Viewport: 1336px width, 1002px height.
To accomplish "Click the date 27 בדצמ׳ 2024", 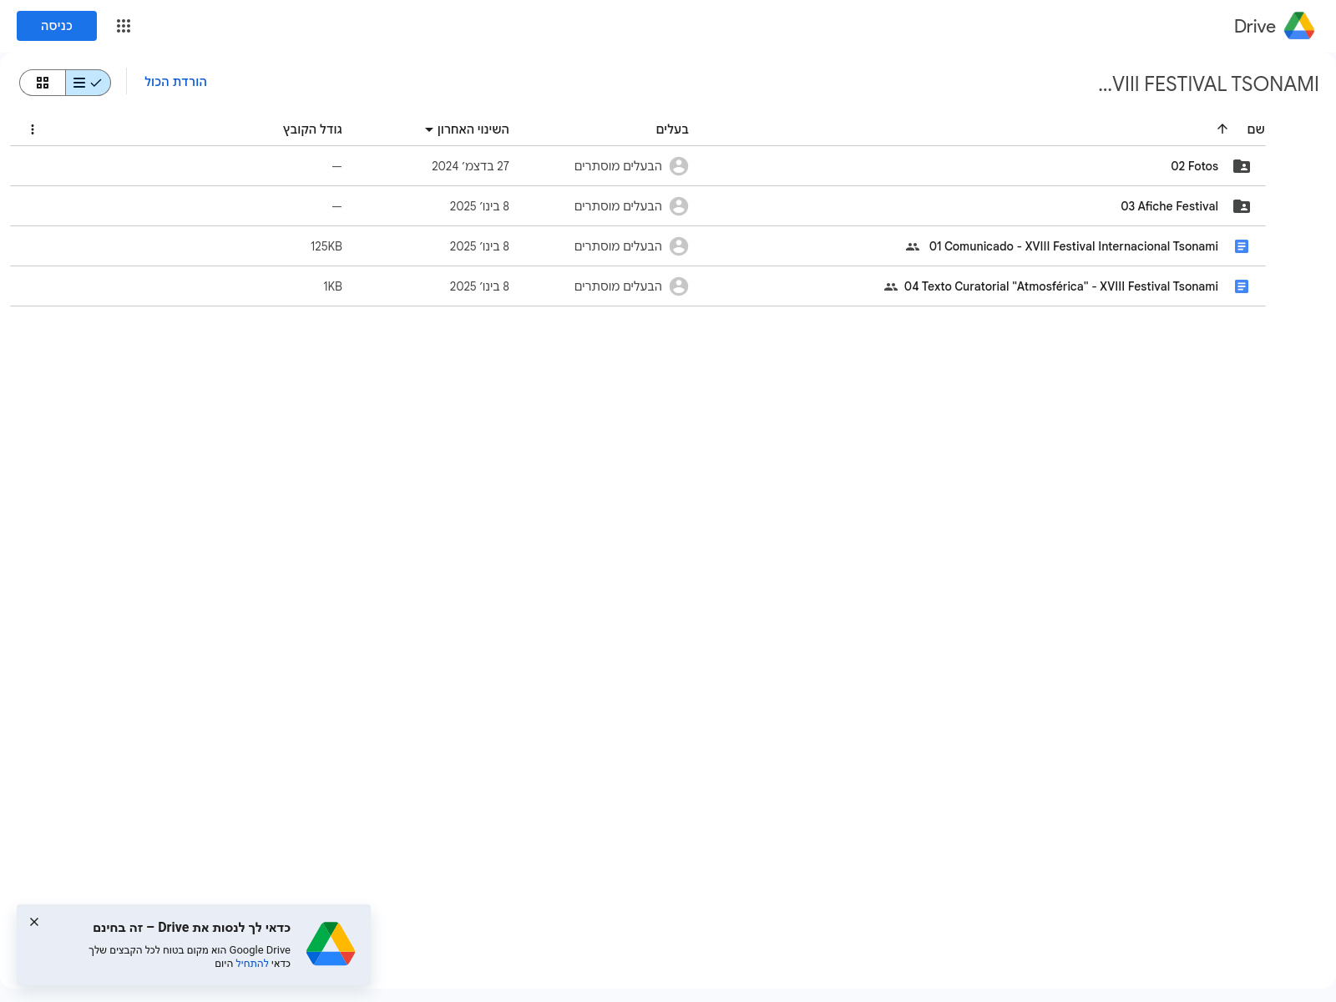I will 470,166.
